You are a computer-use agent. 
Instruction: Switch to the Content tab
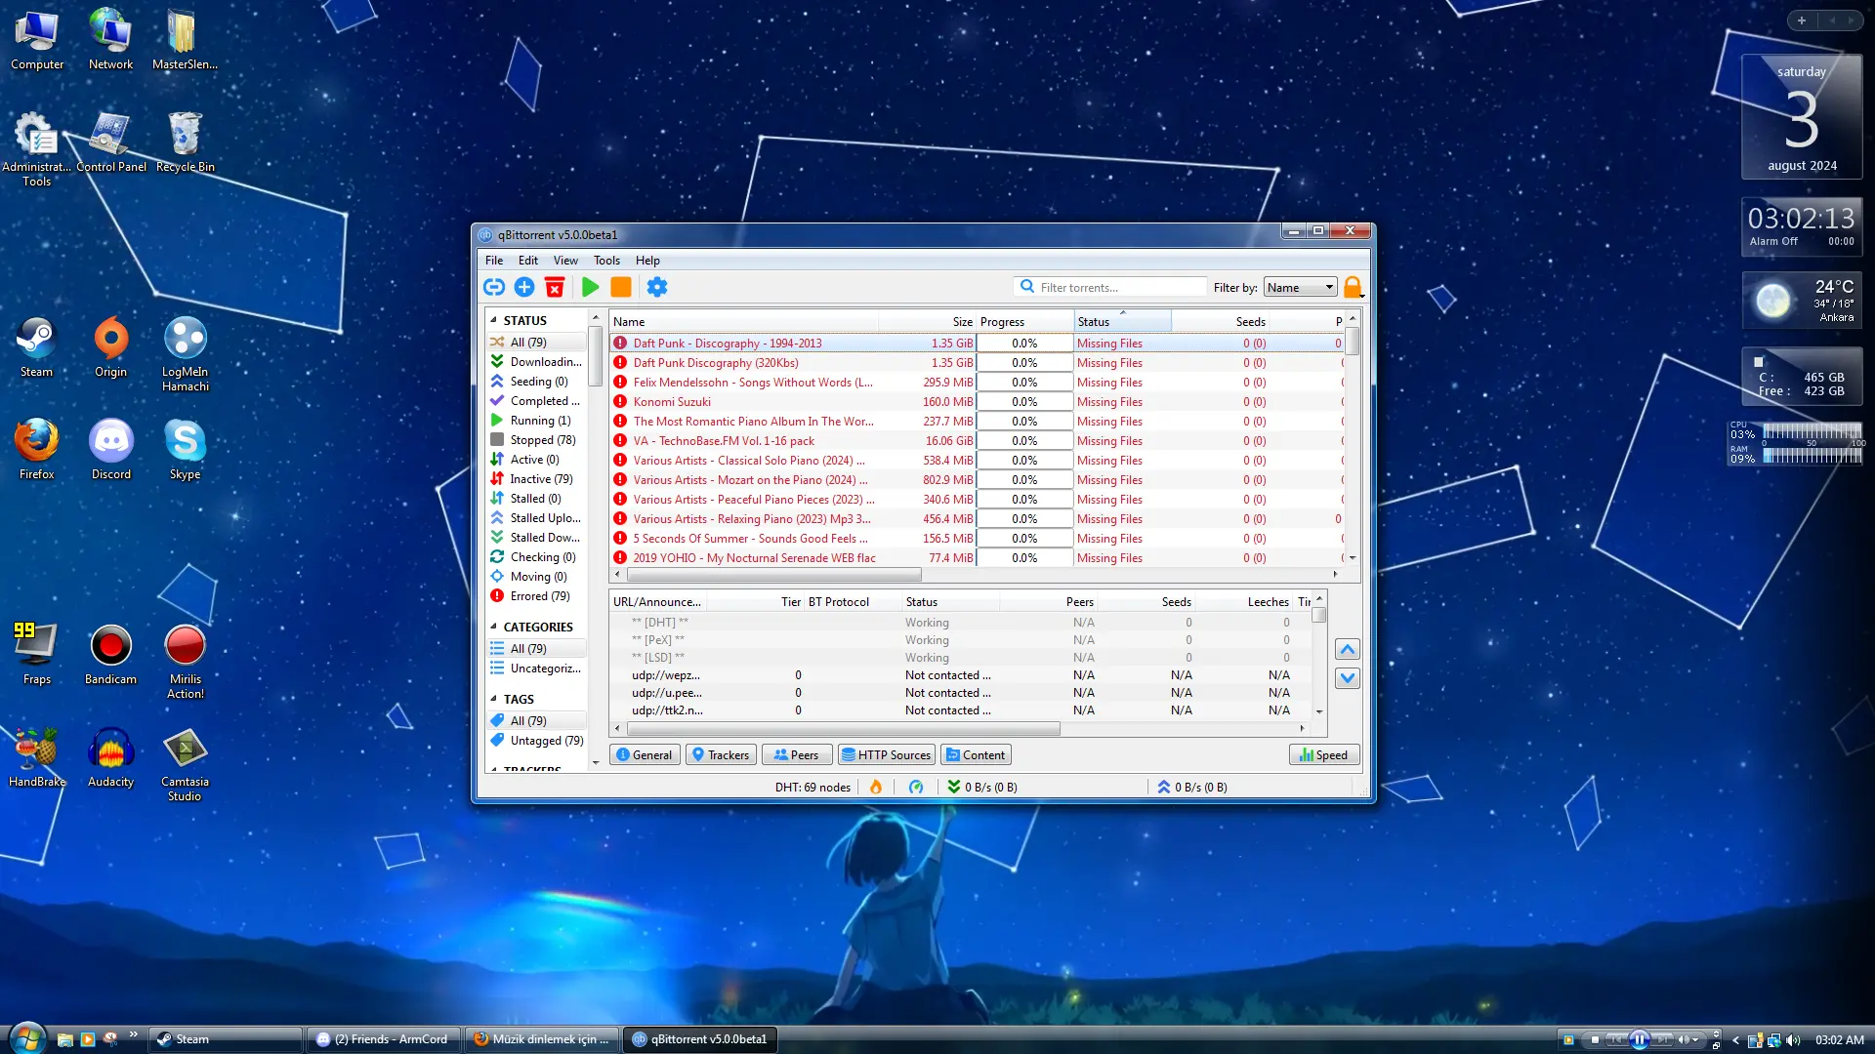[x=976, y=754]
